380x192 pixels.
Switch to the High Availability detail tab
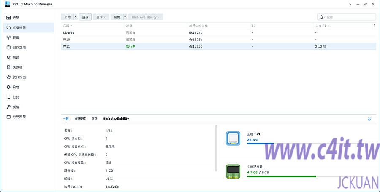coord(116,119)
